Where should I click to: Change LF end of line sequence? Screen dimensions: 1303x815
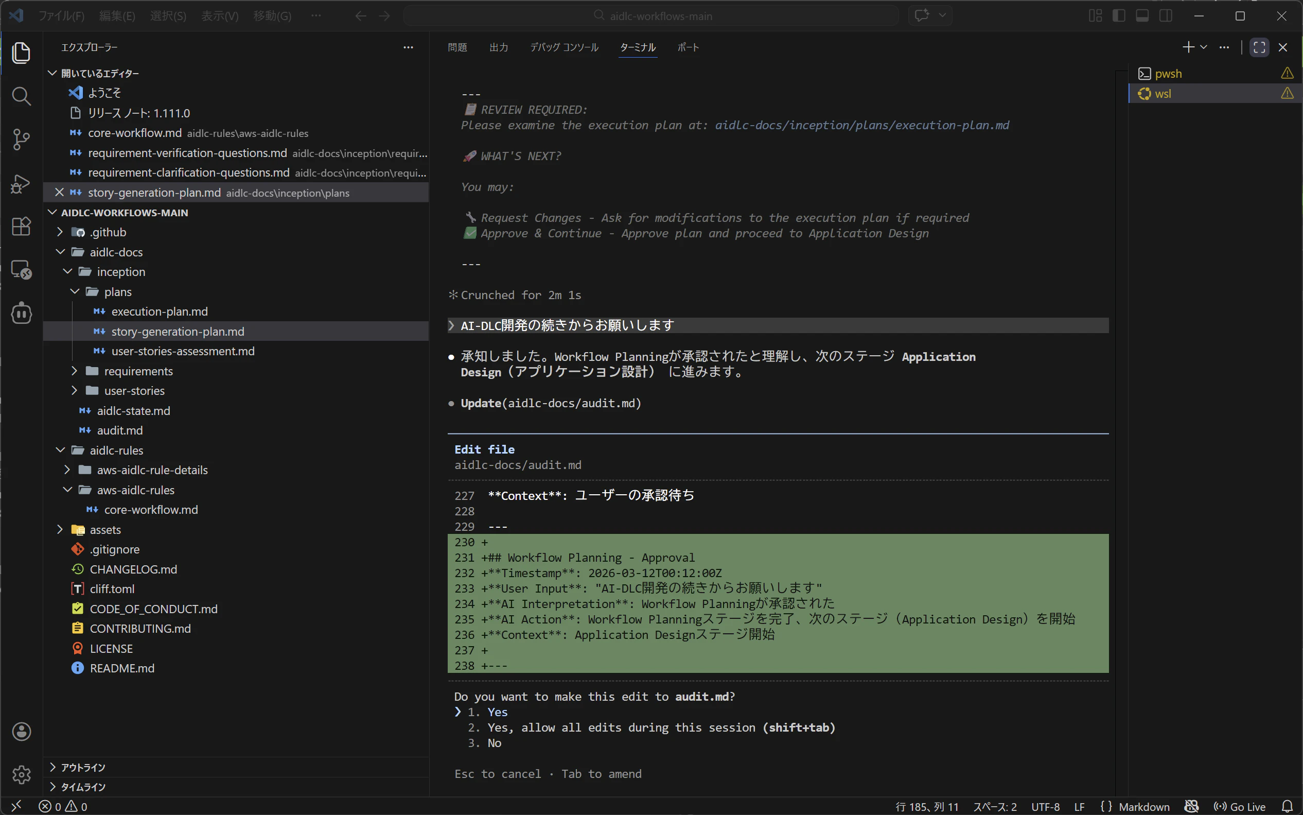tap(1080, 806)
